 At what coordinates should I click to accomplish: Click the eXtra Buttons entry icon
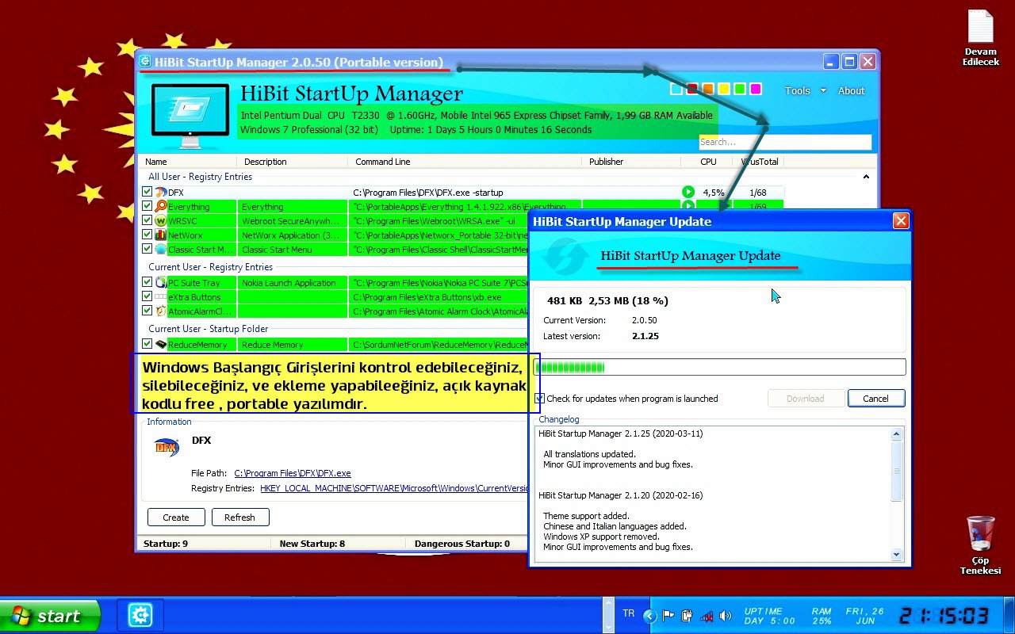[x=161, y=297]
